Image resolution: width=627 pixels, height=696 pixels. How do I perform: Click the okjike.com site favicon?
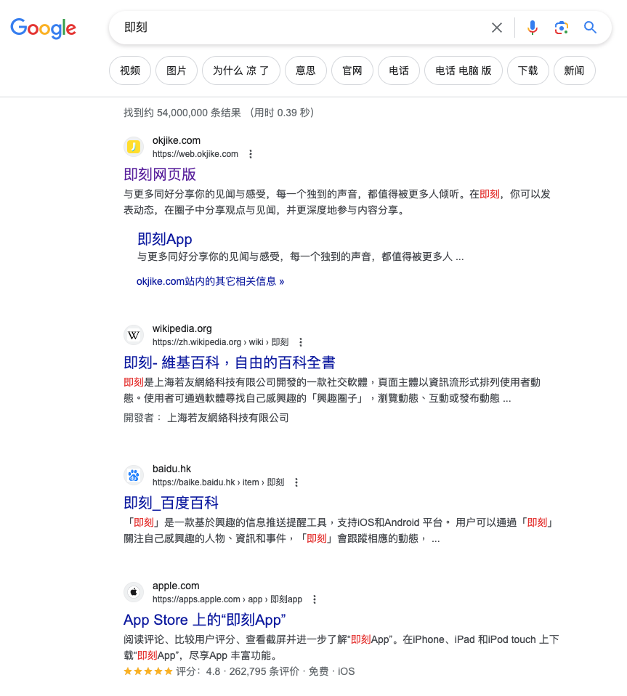[x=134, y=147]
